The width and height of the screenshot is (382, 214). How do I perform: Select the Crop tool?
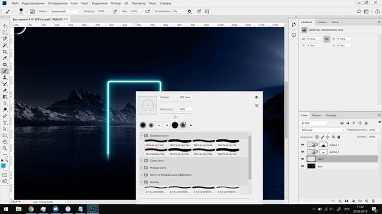click(5, 52)
